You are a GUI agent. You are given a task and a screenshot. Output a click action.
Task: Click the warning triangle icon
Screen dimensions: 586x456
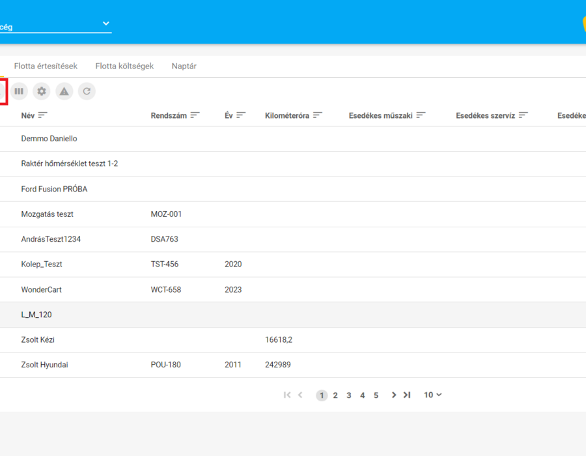click(x=64, y=91)
